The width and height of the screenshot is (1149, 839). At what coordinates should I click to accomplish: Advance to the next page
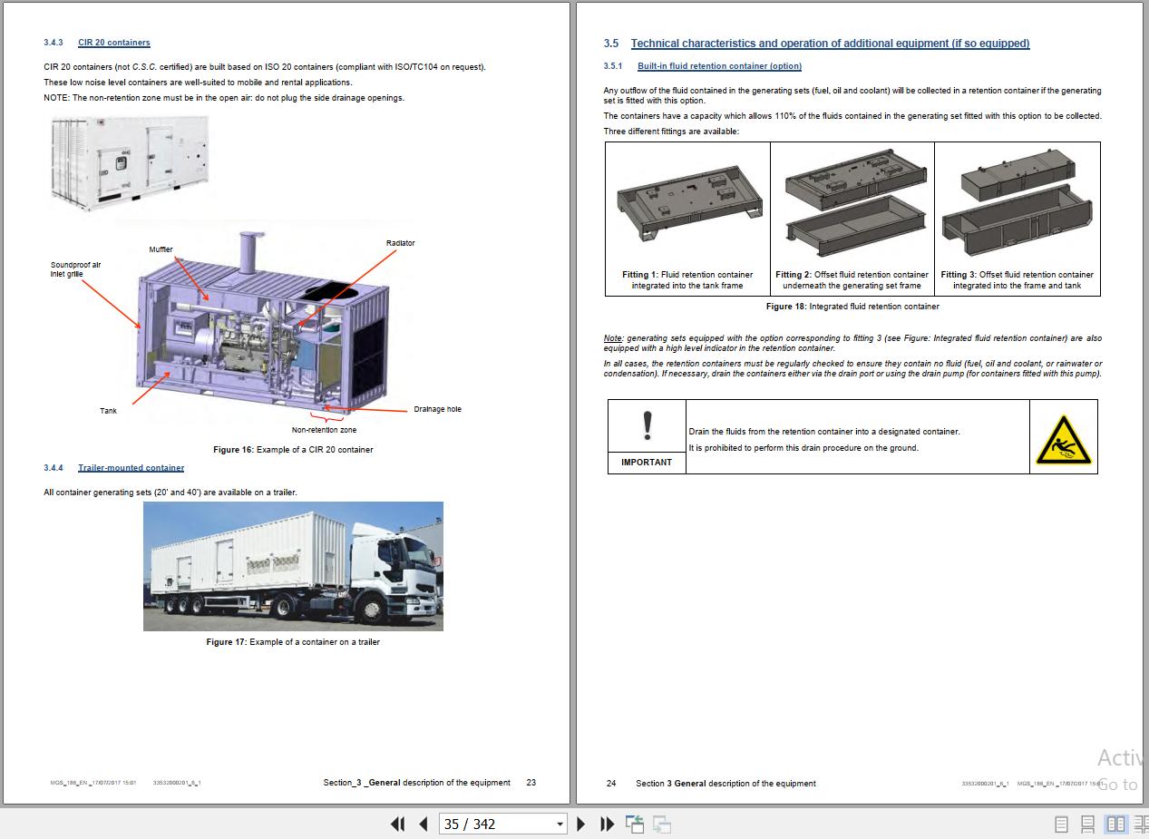581,824
